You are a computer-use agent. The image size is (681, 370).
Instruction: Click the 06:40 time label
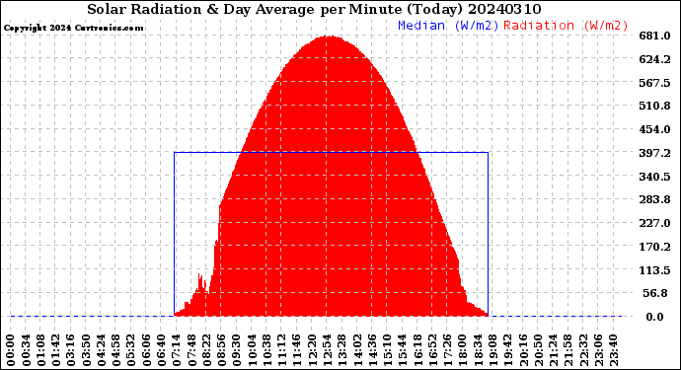click(161, 350)
